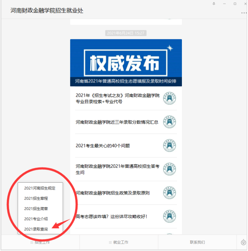Screen dimensions: 248x251
Task: Select 联系我们 in the bottom menu
Action: pos(197,242)
